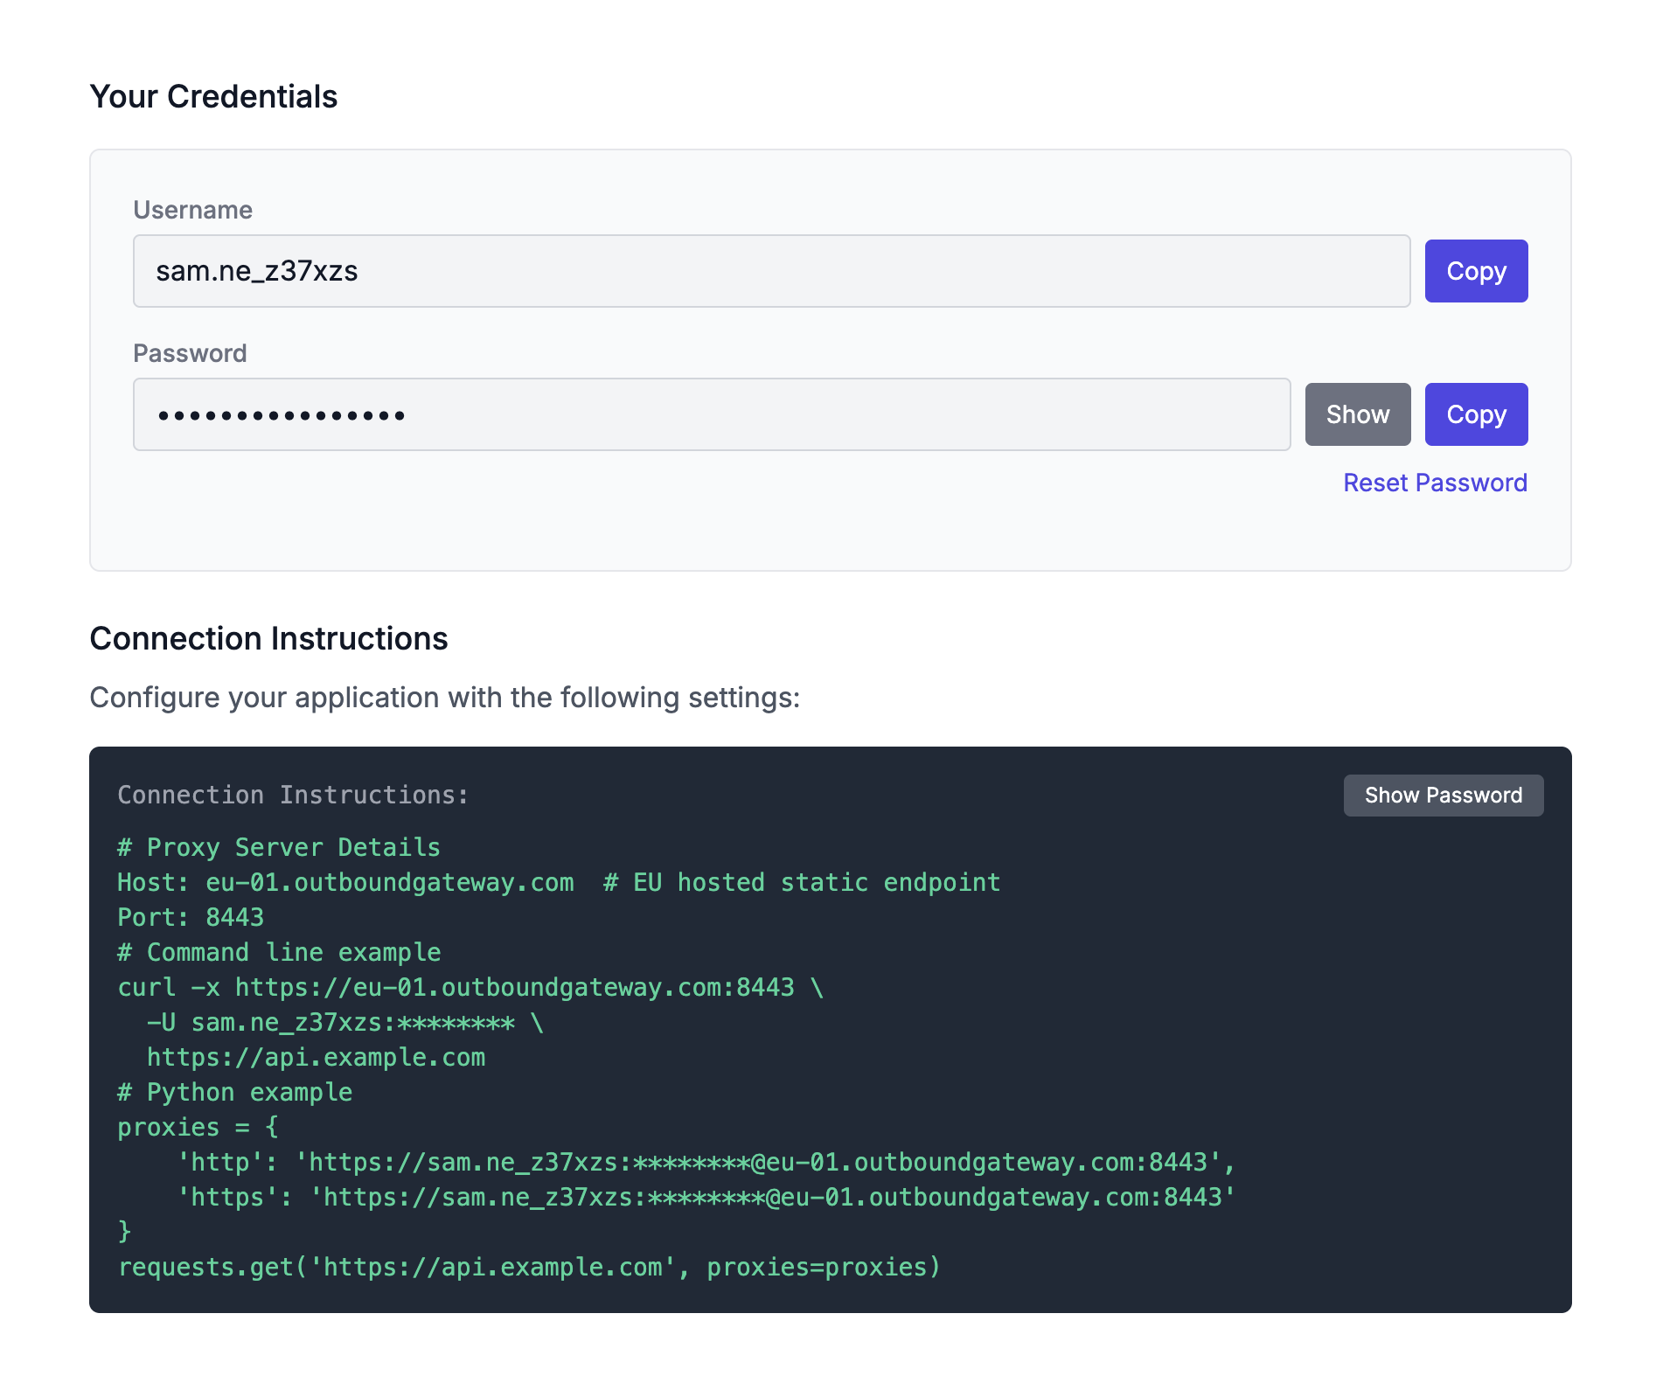The height and width of the screenshot is (1397, 1663).
Task: Click the 'https' proxy URL line
Action: coord(706,1197)
